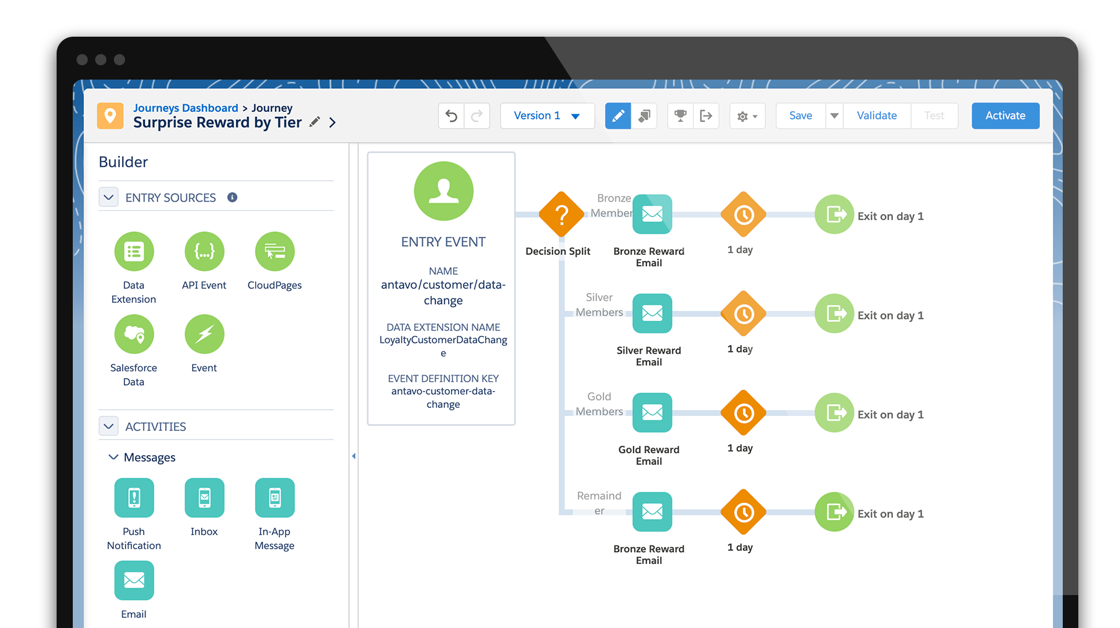The height and width of the screenshot is (628, 1120).
Task: Collapse the Entry Sources section
Action: 109,197
